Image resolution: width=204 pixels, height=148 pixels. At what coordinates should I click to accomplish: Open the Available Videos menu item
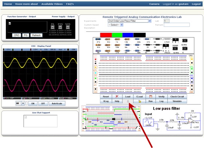[x=52, y=4]
